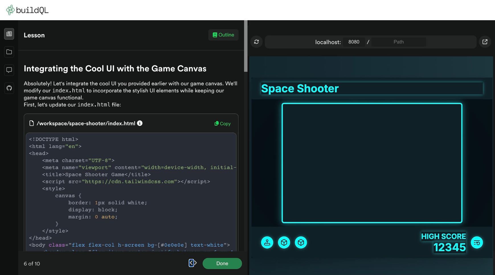Click the HIGH SCORE label
The image size is (495, 275).
point(443,236)
